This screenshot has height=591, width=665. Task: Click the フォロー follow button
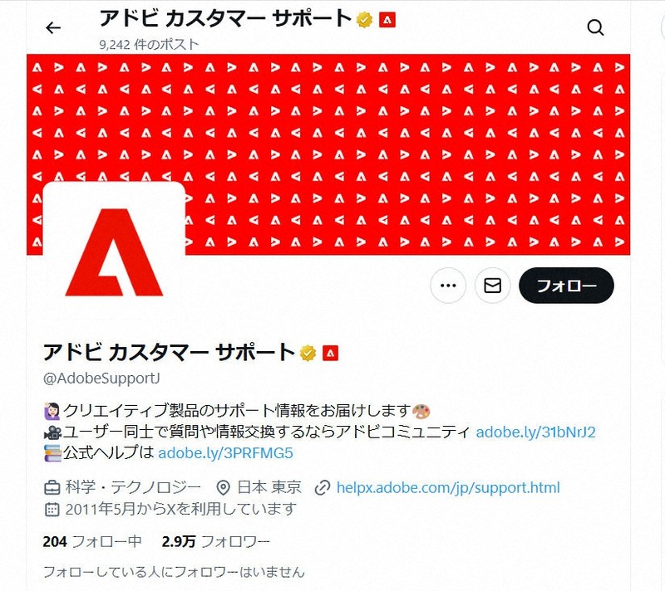point(566,286)
